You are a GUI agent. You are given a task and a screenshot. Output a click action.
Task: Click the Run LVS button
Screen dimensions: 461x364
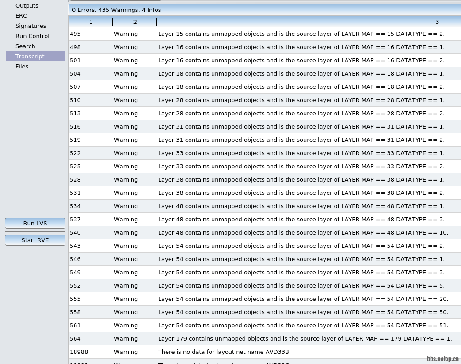point(35,223)
